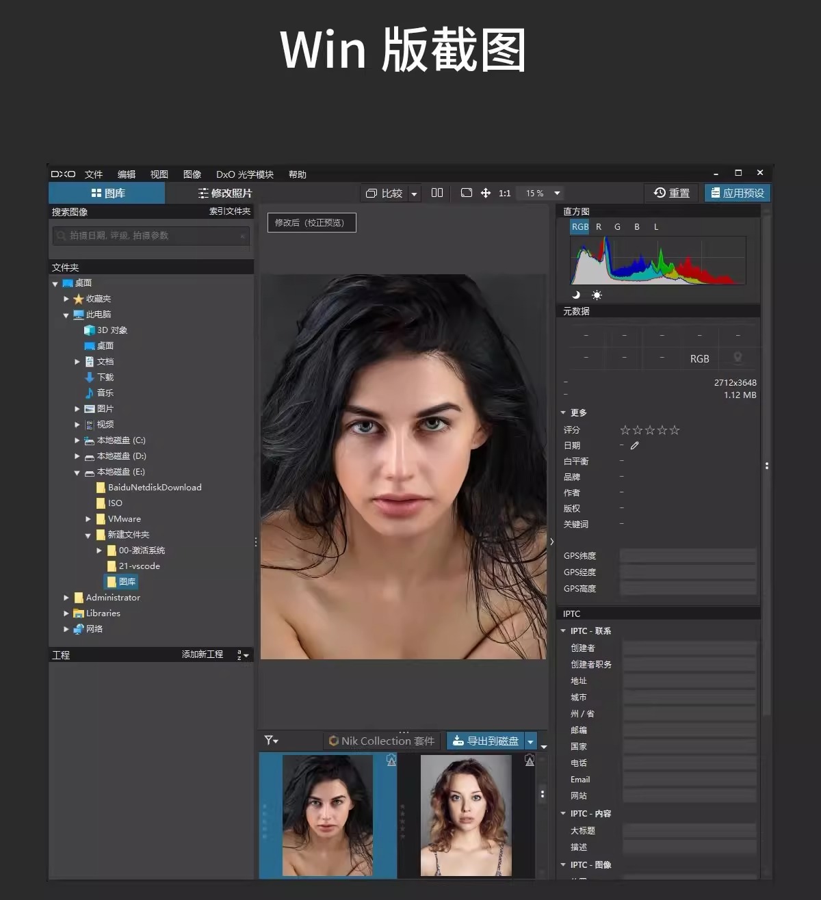The width and height of the screenshot is (821, 900).
Task: Switch histogram to the R channel
Action: (599, 227)
